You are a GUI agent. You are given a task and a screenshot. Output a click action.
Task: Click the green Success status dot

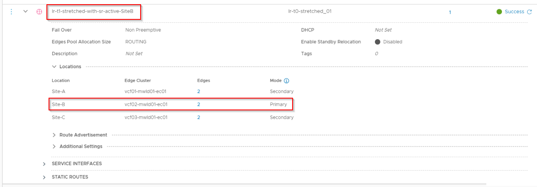[499, 12]
